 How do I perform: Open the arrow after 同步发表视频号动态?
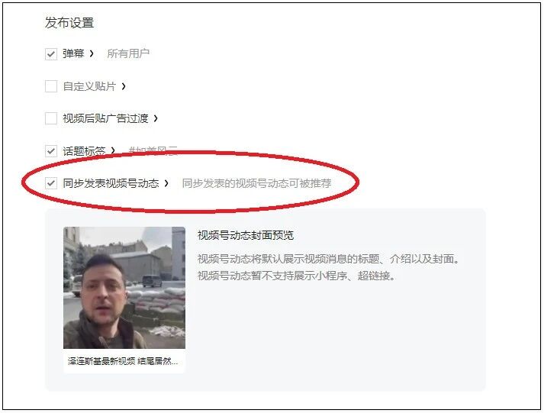pos(166,183)
